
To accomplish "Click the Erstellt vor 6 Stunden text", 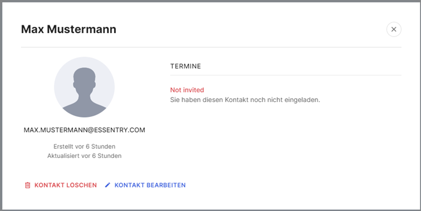I will 84,147.
